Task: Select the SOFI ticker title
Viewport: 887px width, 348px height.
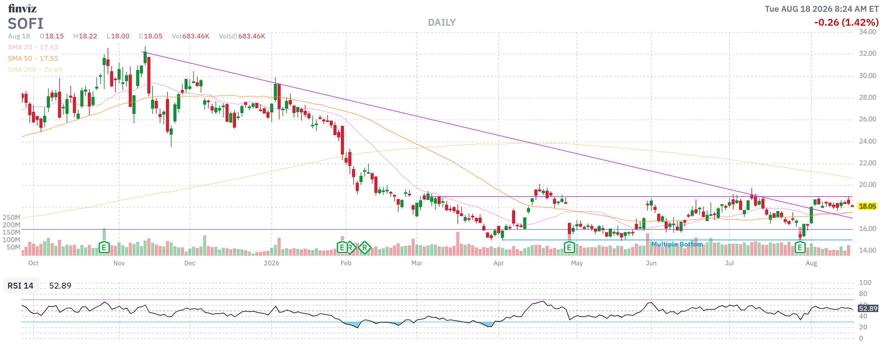Action: pos(26,24)
